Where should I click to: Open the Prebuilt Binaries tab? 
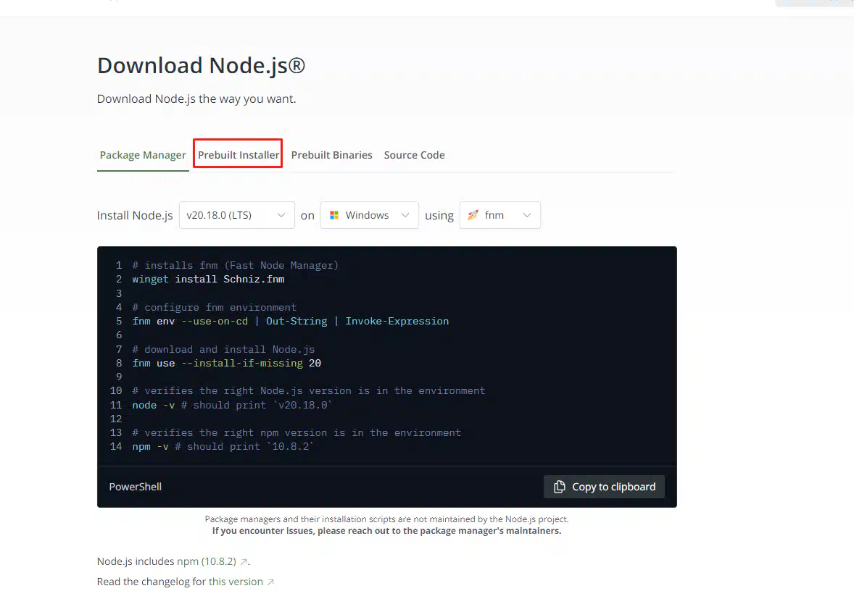click(332, 155)
